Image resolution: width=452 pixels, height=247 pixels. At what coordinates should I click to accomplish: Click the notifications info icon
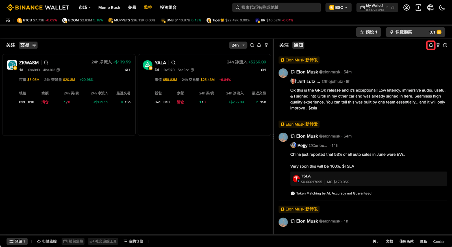(445, 45)
